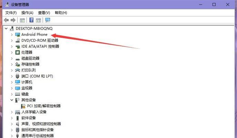Click the PCI 加密/解密控制器 warning icon

click(23, 106)
